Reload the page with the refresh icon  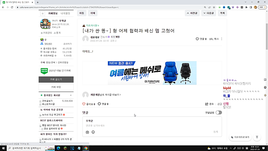(x=12, y=7)
